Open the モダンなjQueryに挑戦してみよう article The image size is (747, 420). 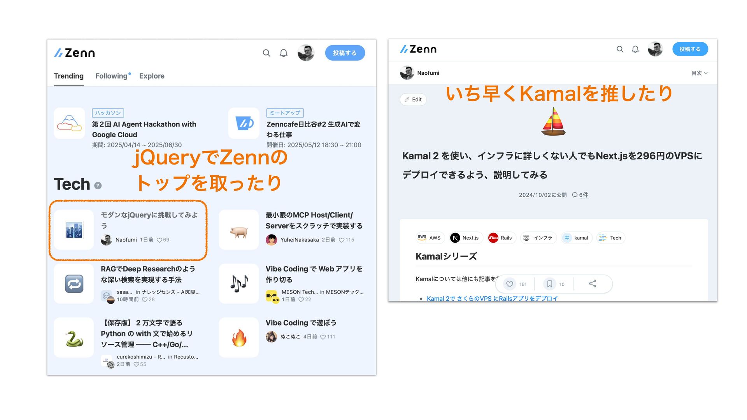[x=149, y=220]
